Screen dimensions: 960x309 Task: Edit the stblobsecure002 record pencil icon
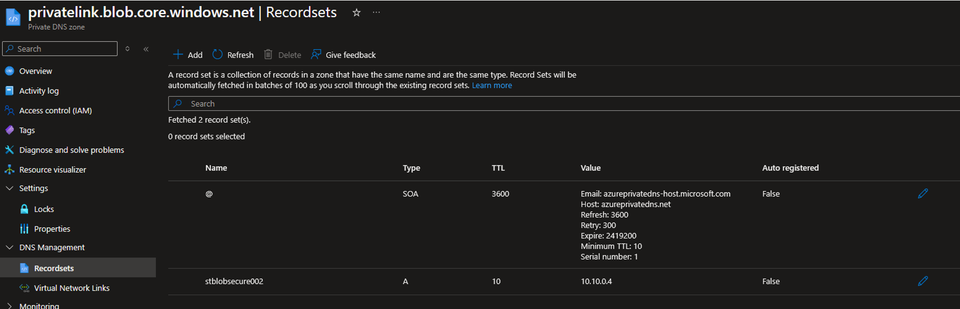[x=923, y=281]
